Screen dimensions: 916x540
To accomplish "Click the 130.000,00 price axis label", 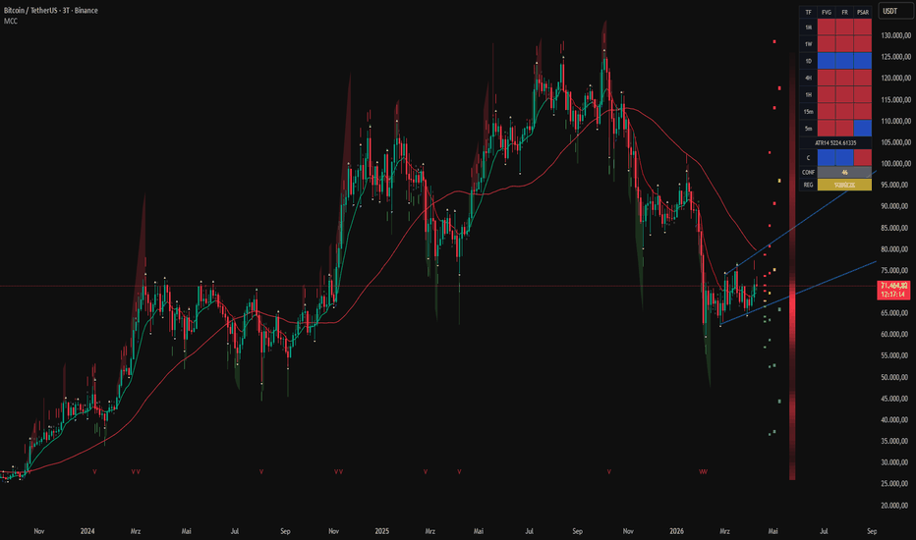I will click(x=894, y=35).
